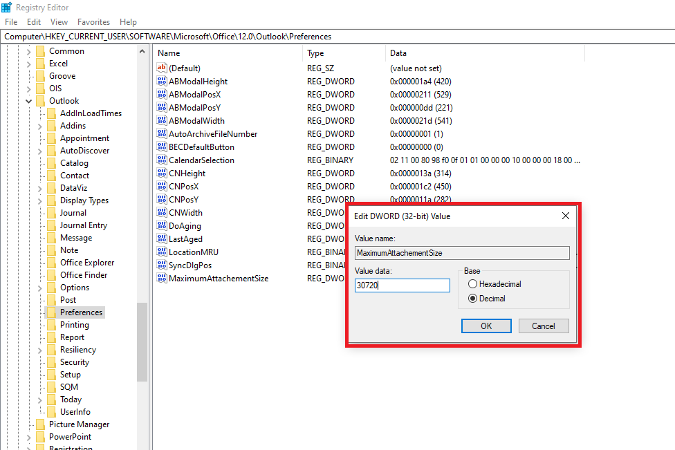Click the Security folder icon in tree
This screenshot has height=450, width=675.
click(51, 362)
